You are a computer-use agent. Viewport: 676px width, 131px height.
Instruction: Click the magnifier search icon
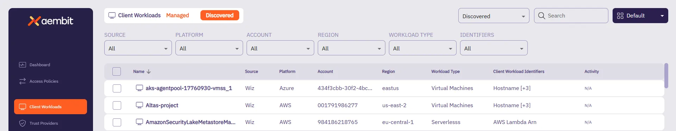541,16
